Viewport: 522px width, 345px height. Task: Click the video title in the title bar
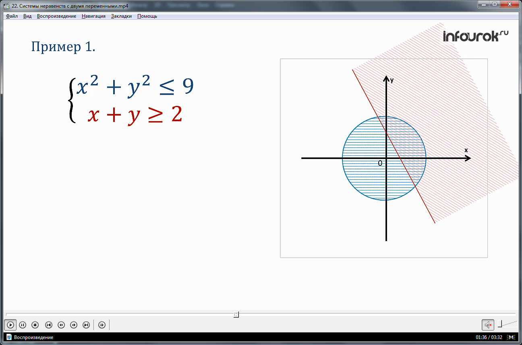click(70, 6)
